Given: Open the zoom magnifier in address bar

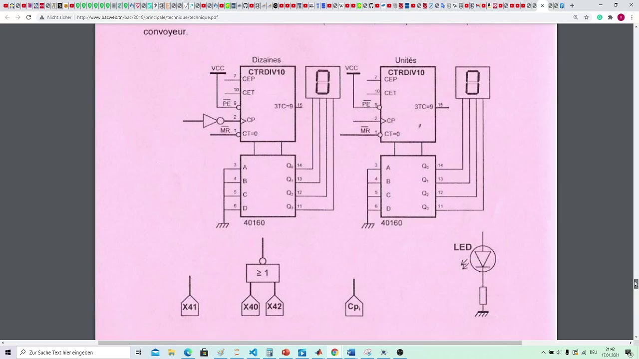Looking at the screenshot, I should tap(576, 17).
